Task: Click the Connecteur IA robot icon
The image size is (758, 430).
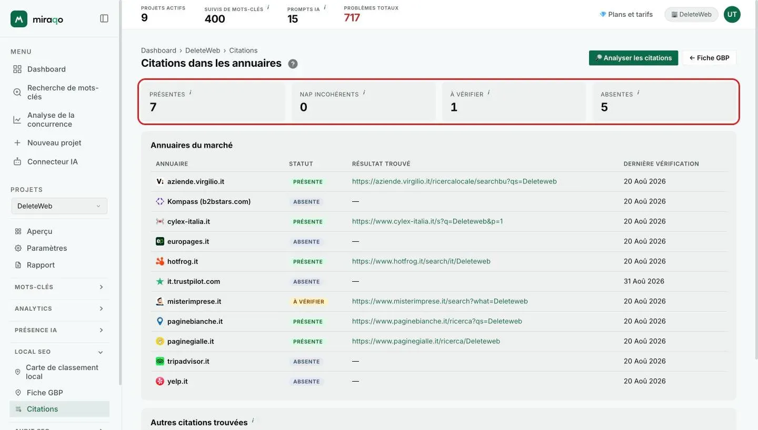Action: click(x=17, y=162)
